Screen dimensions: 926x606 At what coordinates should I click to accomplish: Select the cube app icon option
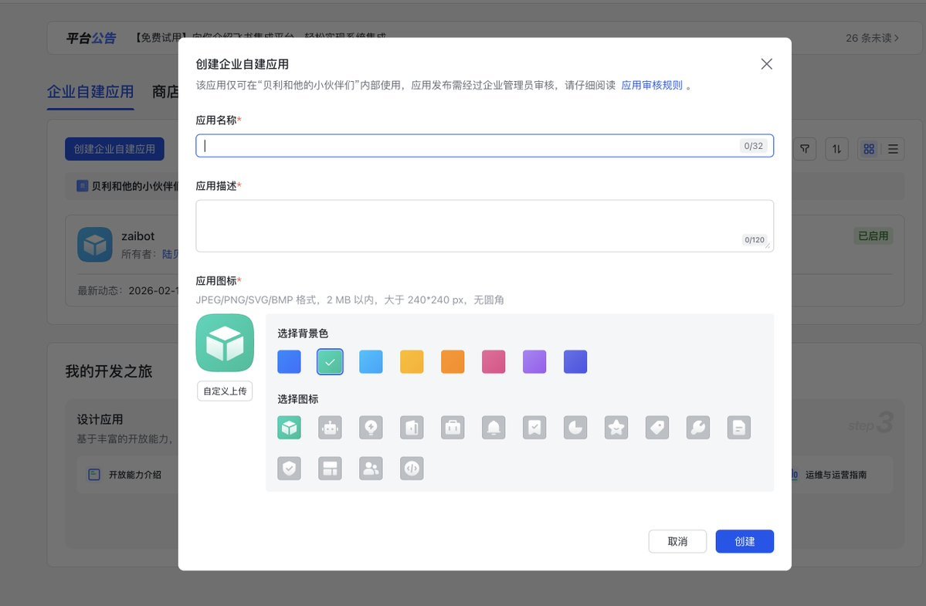pyautogui.click(x=290, y=427)
